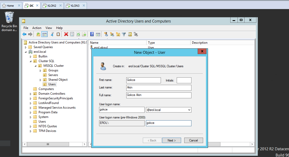This screenshot has height=157, width=289.
Task: Open the Action menu
Action: [x=37, y=28]
